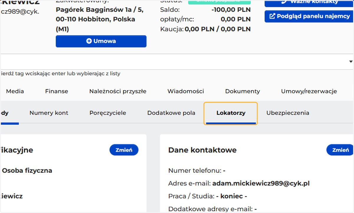
Task: Click the Numer telefonu line
Action: (x=197, y=170)
